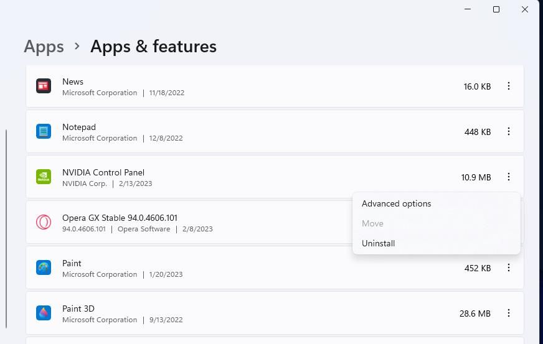The height and width of the screenshot is (344, 543).
Task: Choose Uninstall in the context menu
Action: pyautogui.click(x=378, y=243)
